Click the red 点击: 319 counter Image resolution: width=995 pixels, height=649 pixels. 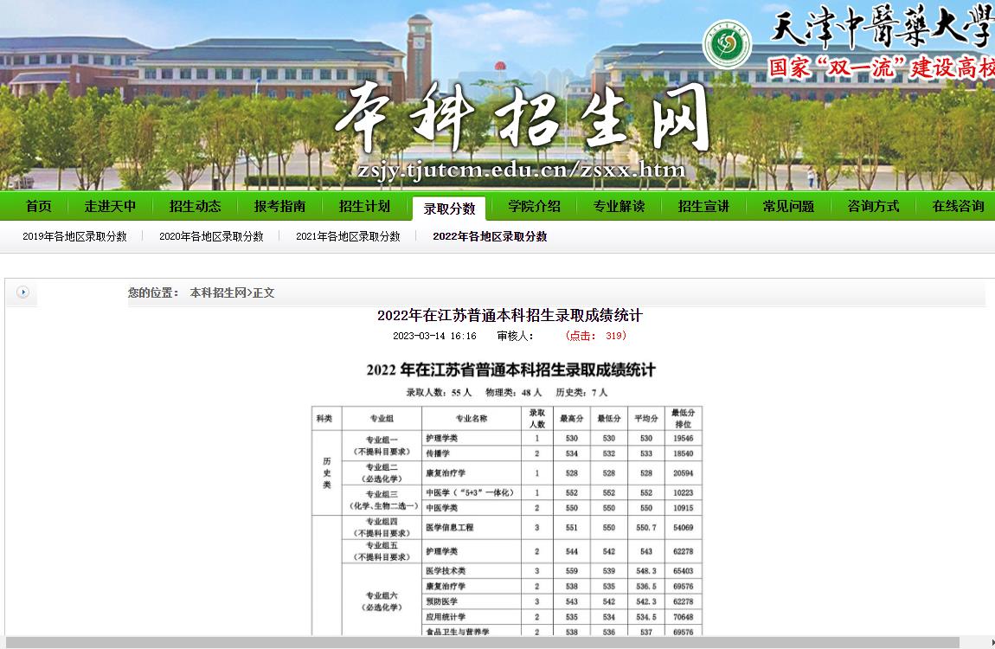[596, 336]
